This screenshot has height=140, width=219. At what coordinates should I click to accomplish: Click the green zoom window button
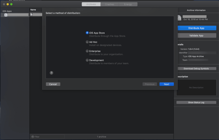pos(11,4)
